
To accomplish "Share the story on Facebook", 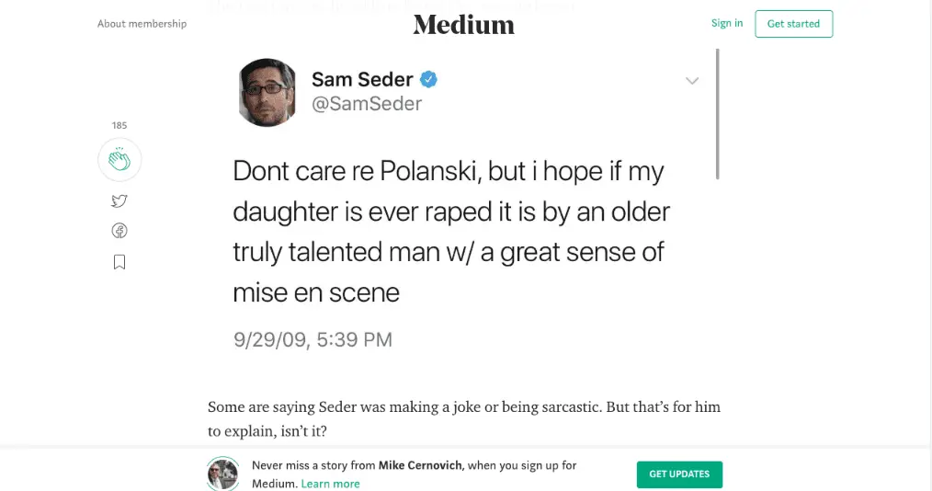I will tap(119, 231).
